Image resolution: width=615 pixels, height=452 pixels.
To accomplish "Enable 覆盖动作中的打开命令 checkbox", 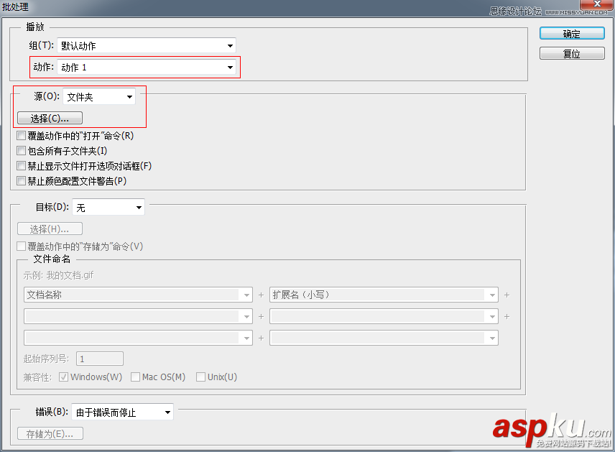I will (21, 135).
